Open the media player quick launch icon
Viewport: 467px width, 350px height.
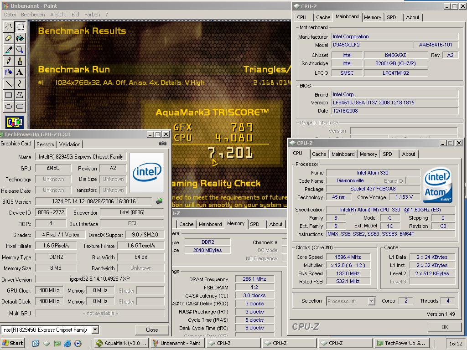[78, 344]
